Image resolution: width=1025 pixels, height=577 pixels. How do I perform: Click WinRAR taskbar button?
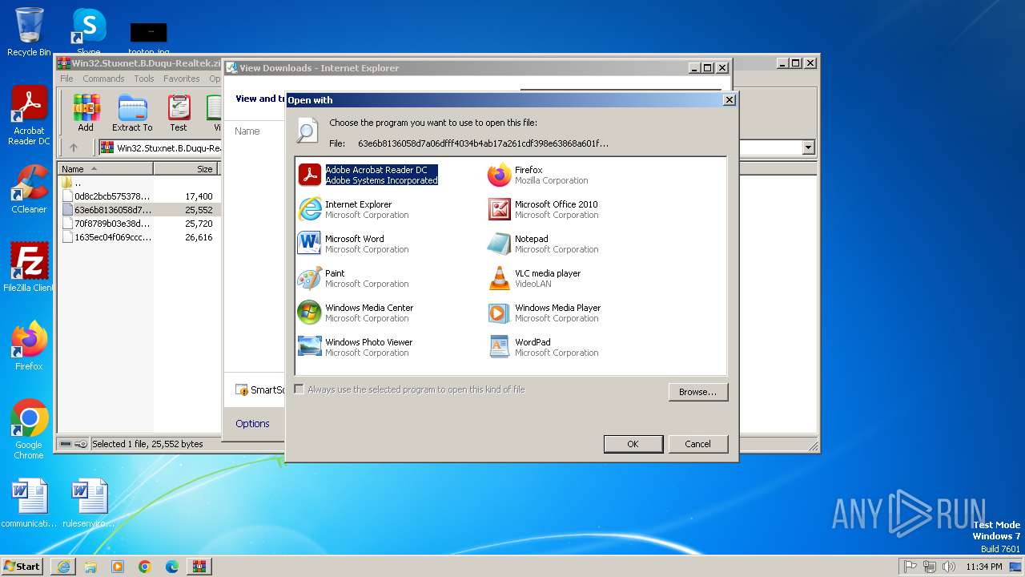199,567
